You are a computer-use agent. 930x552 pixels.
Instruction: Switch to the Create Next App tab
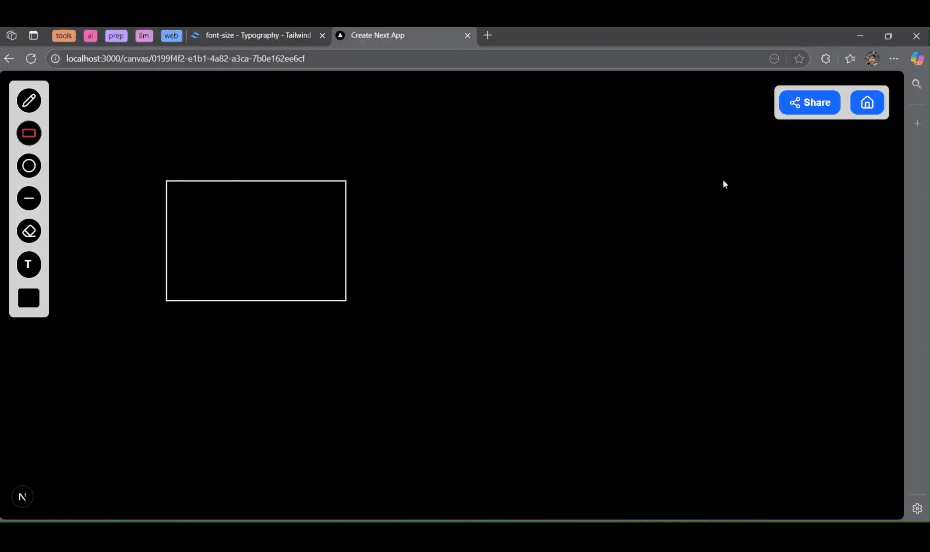(x=377, y=35)
